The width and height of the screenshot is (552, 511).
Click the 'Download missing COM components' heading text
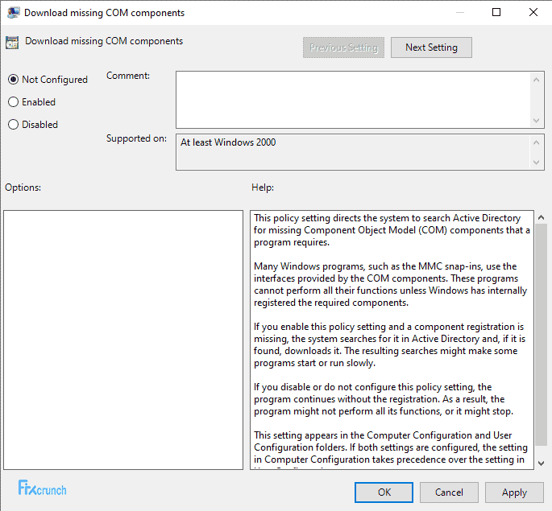click(x=104, y=41)
